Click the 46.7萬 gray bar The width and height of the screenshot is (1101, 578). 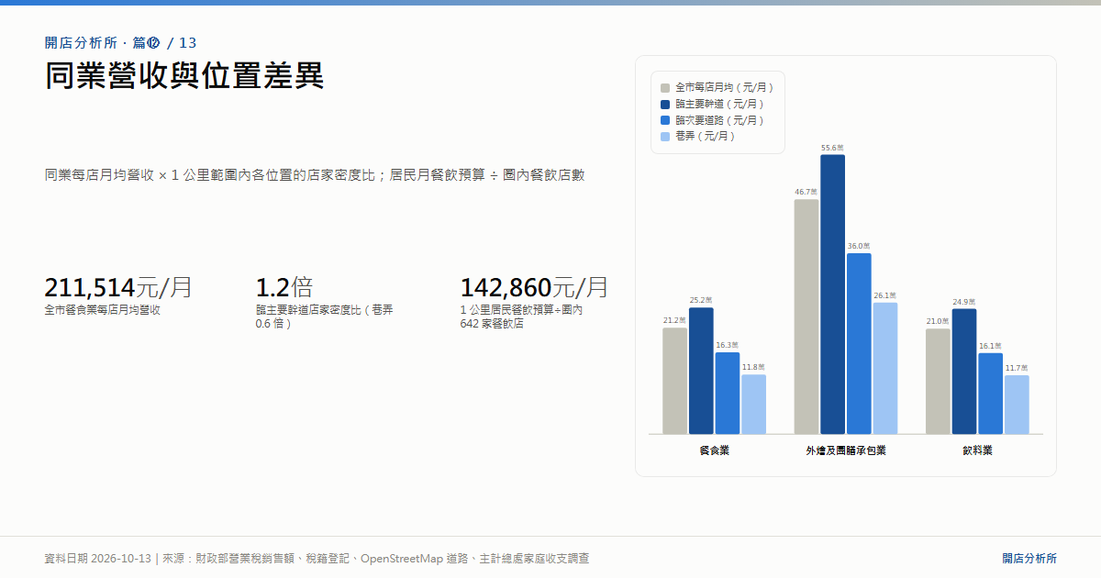(806, 317)
